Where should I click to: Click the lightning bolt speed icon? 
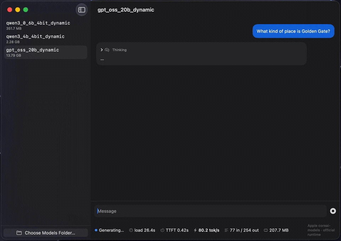click(195, 230)
